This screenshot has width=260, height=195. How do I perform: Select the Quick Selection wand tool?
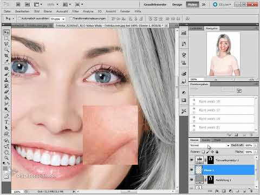pos(6,50)
